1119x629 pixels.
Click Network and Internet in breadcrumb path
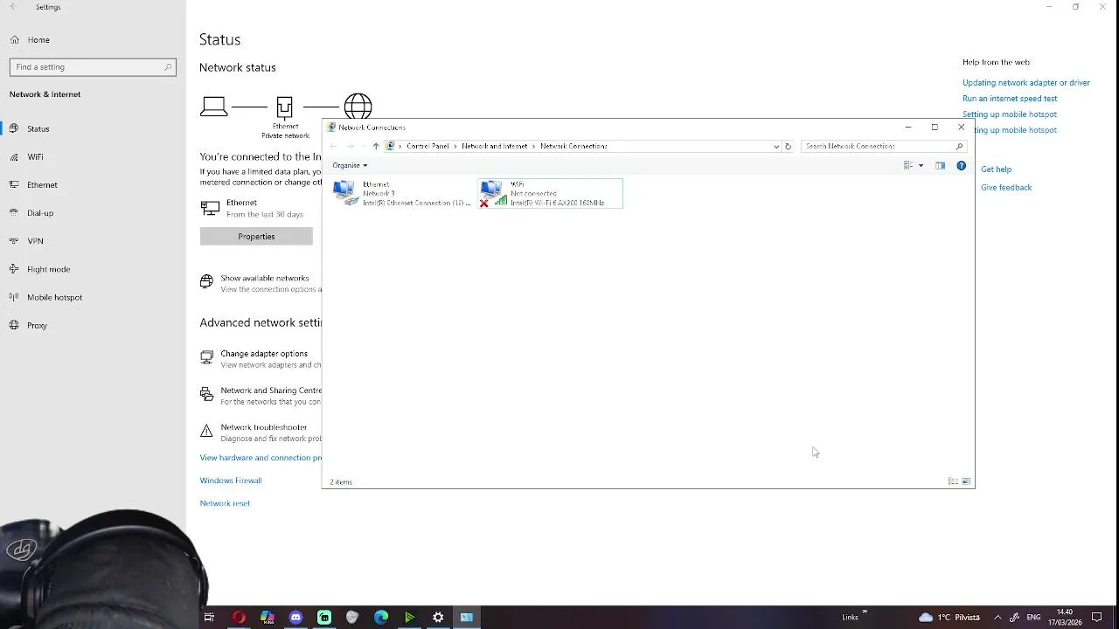point(495,146)
